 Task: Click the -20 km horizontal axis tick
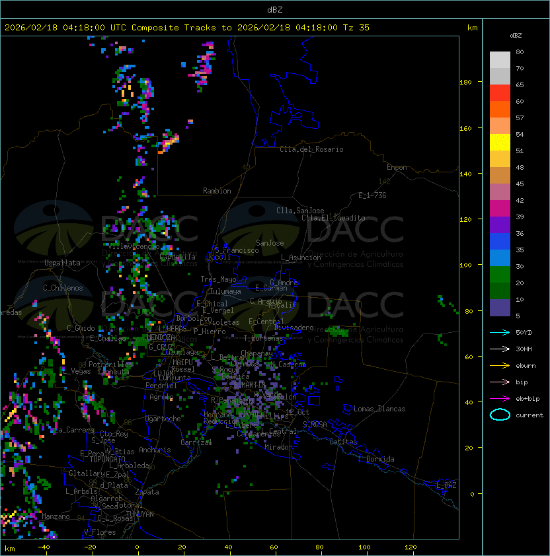(x=90, y=547)
